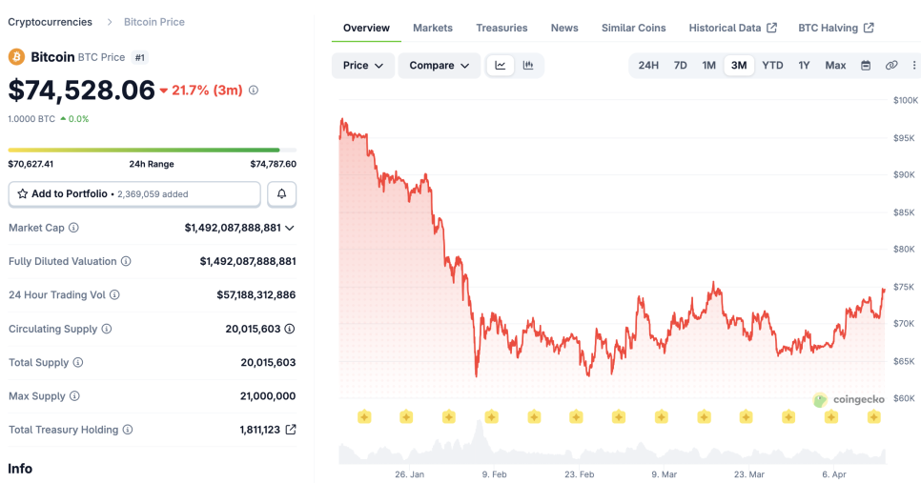Select the line chart view toggle
This screenshot has width=921, height=483.
pyautogui.click(x=501, y=66)
